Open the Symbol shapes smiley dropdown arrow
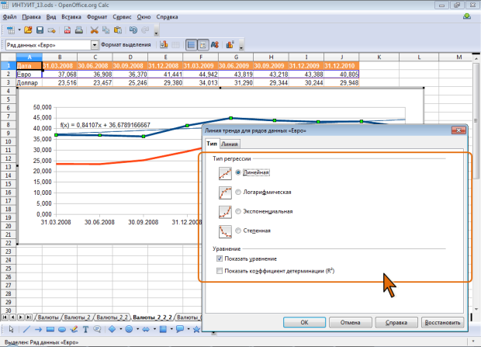The width and height of the screenshot is (481, 347). point(138,329)
